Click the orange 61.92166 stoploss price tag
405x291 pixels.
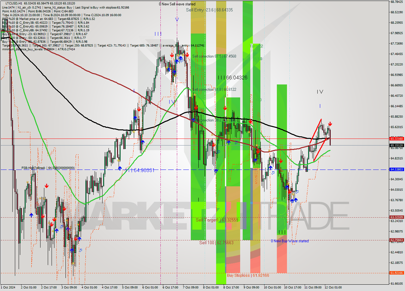coord(396,273)
